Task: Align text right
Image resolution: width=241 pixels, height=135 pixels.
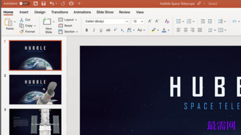Action: [192, 30]
